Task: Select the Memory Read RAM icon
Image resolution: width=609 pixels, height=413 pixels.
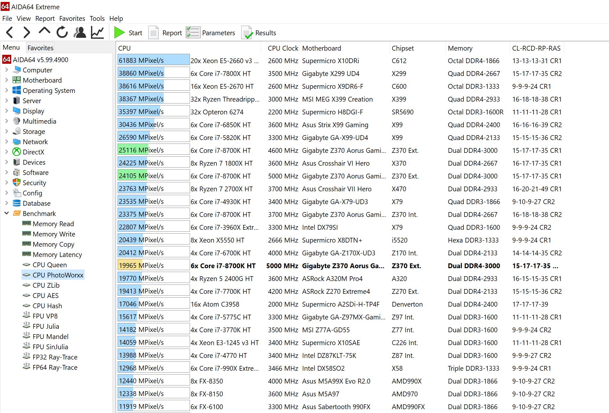Action: click(27, 223)
